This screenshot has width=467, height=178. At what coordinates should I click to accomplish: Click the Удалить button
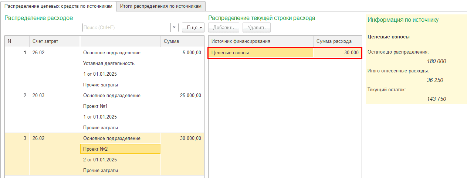click(256, 28)
